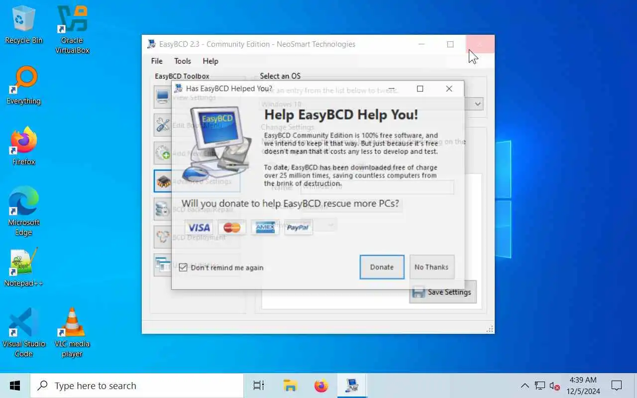
Task: Select Add New Entry toolbox icon
Action: pos(163,153)
